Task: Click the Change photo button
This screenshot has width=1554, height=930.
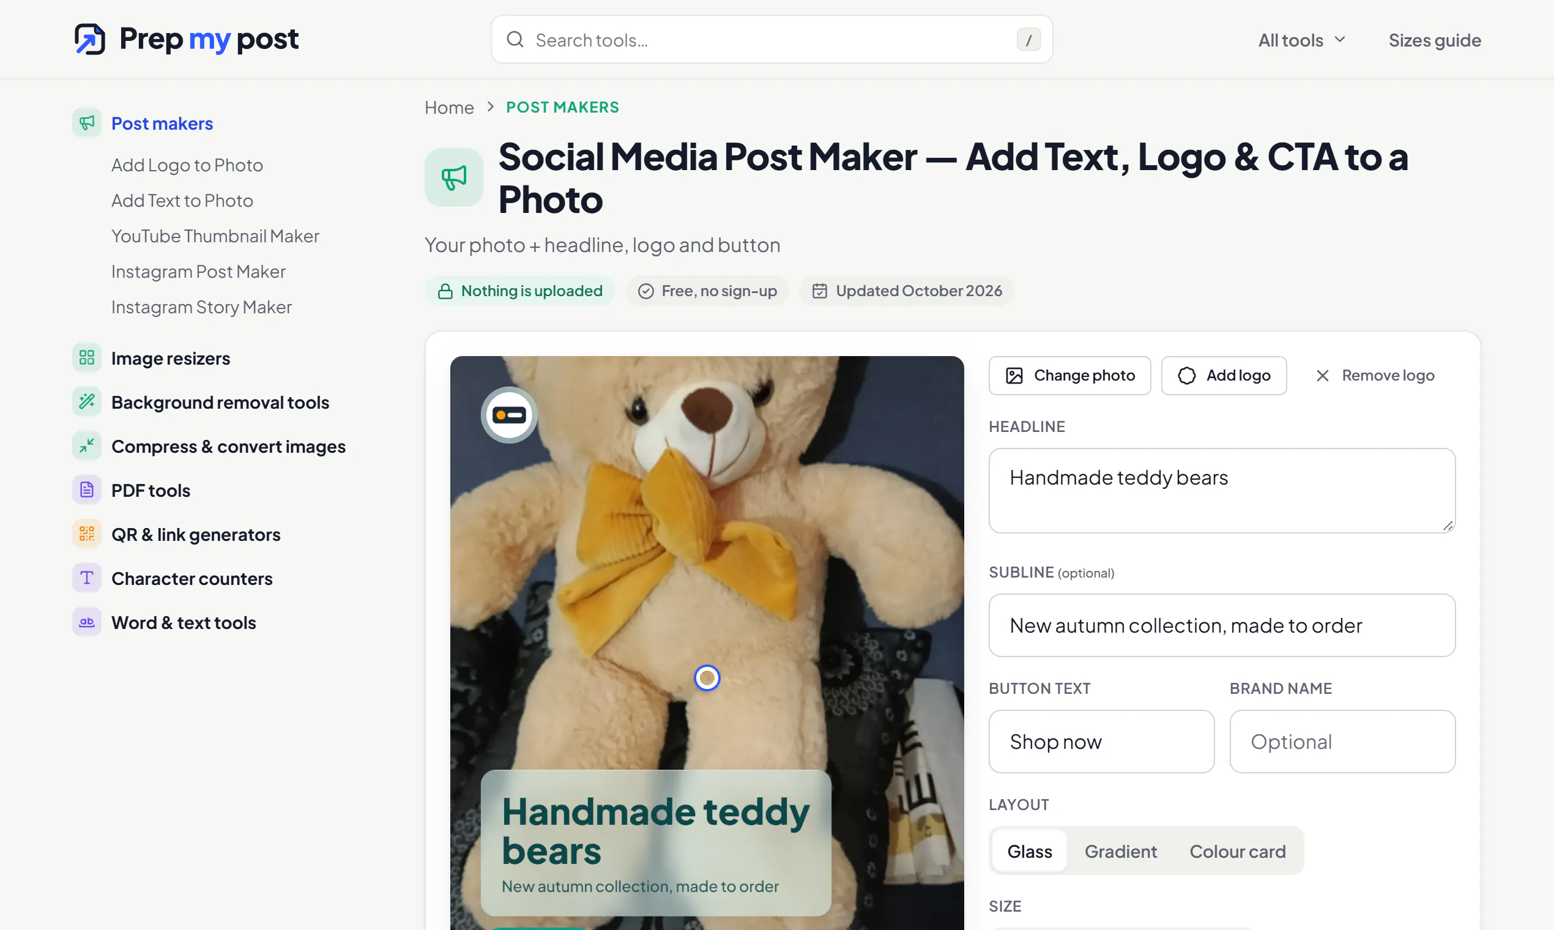Action: (1069, 376)
